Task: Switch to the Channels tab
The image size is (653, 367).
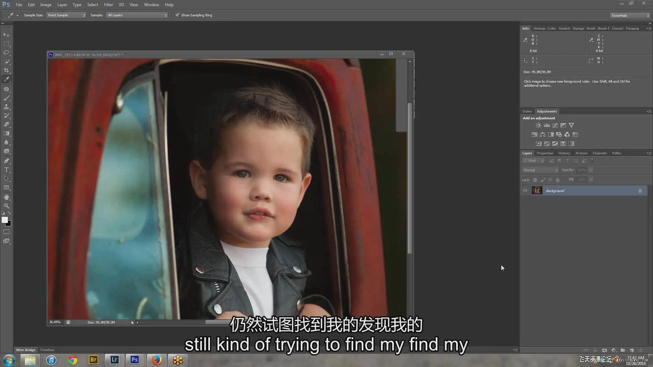Action: [x=599, y=153]
